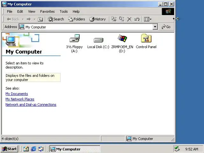Image resolution: width=204 pixels, height=153 pixels.
Task: Click the 9:52 AM taskbar clock
Action: 192,149
